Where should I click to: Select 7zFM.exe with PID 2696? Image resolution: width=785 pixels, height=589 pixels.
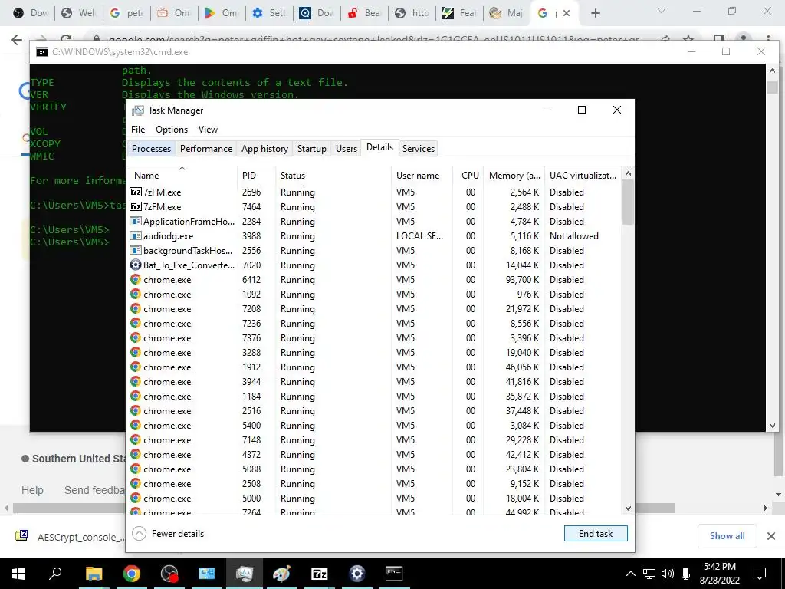pyautogui.click(x=374, y=192)
